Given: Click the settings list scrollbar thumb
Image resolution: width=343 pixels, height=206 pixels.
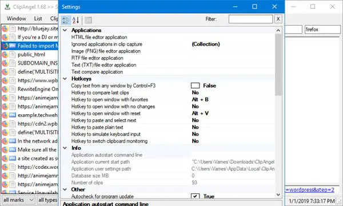Looking at the screenshot, I should coord(278,65).
